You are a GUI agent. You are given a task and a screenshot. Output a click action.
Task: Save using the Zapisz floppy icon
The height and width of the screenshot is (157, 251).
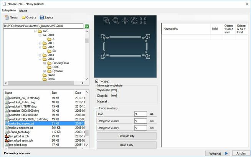46,17
